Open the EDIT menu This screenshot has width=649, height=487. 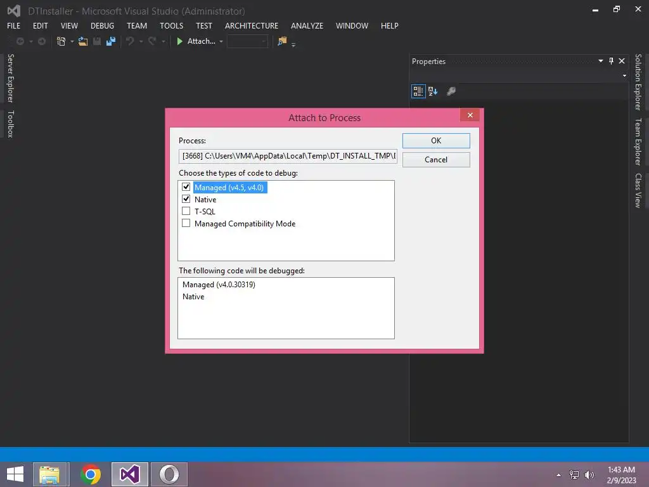pos(41,25)
